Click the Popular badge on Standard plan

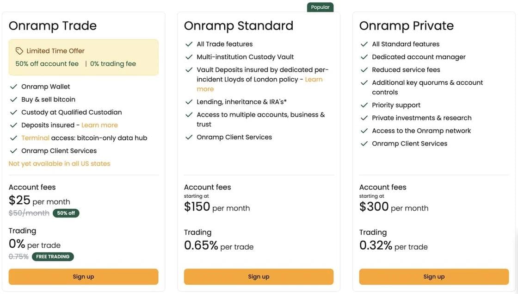pyautogui.click(x=320, y=7)
